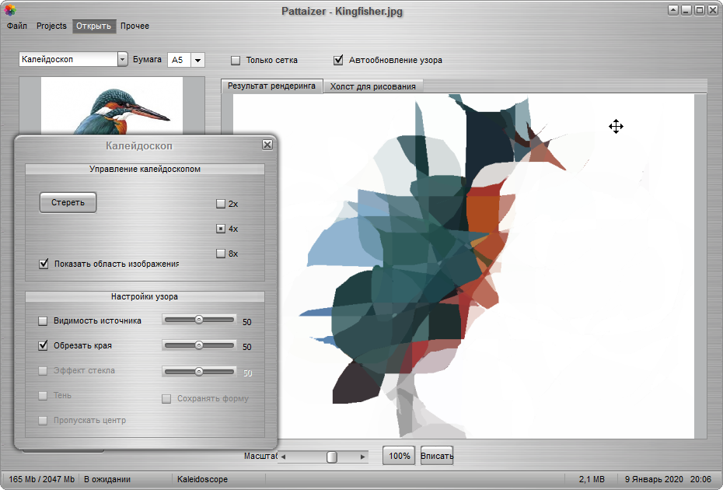
Task: Click the A5 paper size field
Action: (179, 60)
